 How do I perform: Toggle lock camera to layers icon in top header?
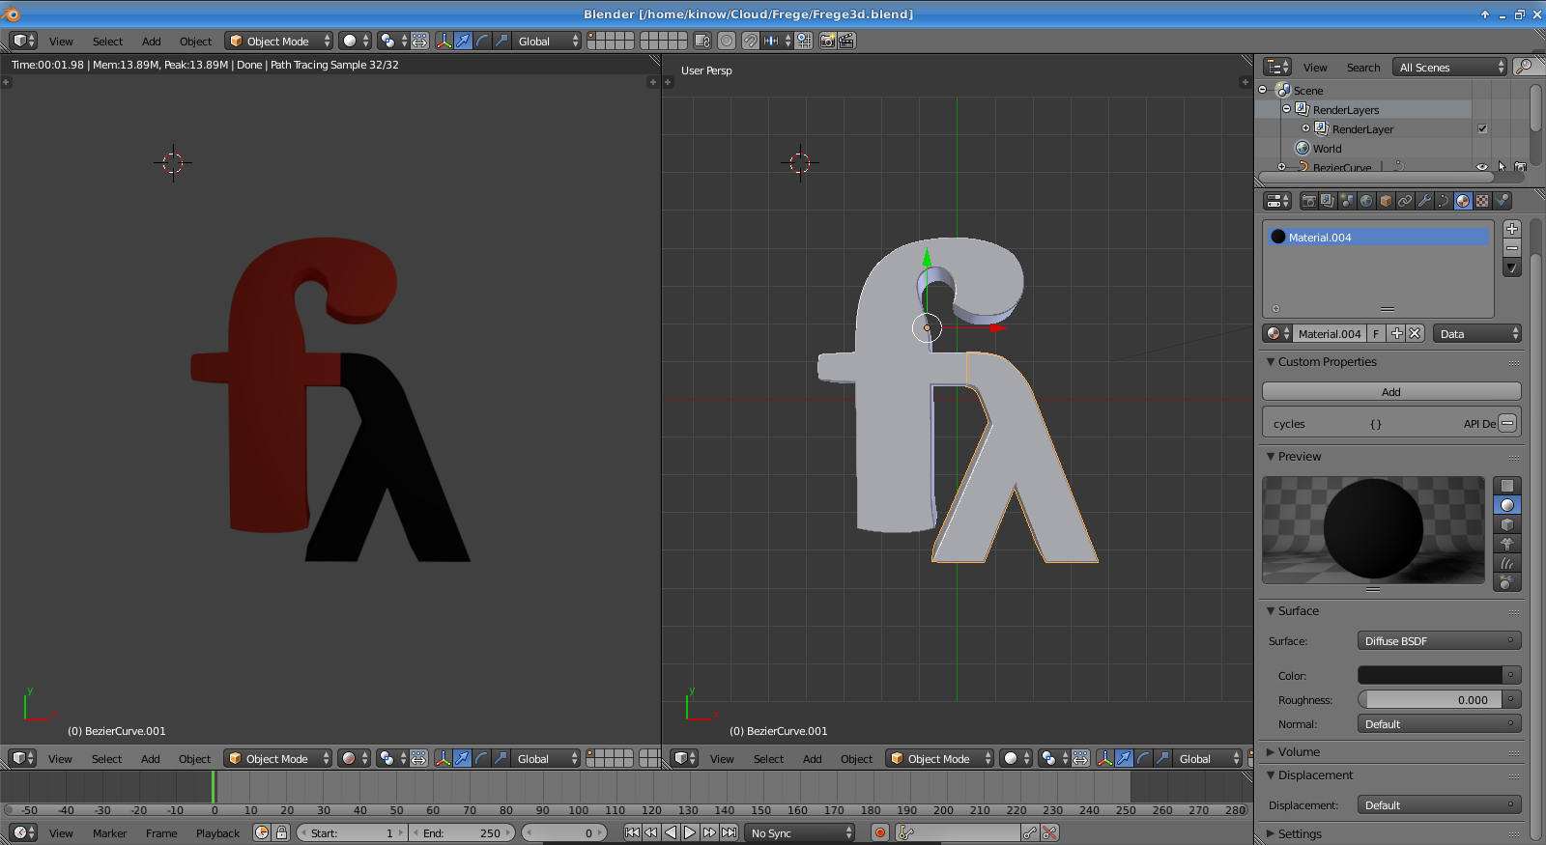(x=702, y=41)
